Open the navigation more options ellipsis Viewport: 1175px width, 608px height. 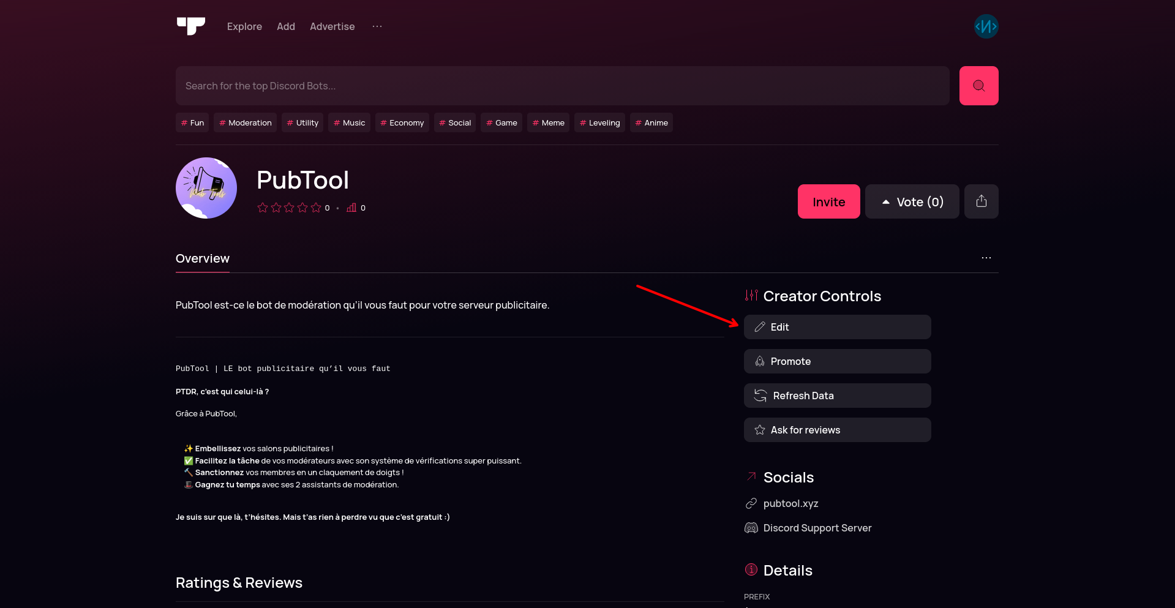point(377,26)
